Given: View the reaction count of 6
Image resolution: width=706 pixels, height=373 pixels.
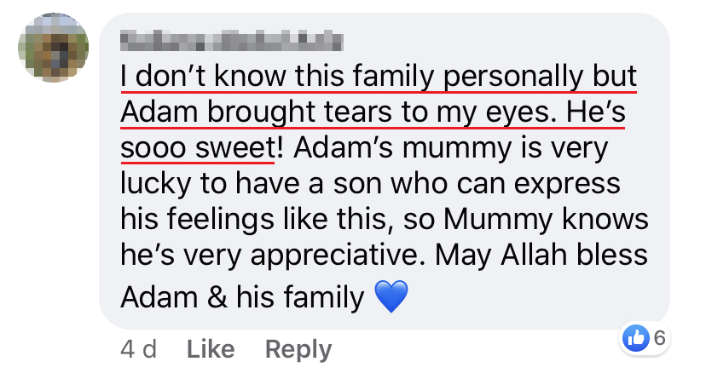Looking at the screenshot, I should pos(659,338).
